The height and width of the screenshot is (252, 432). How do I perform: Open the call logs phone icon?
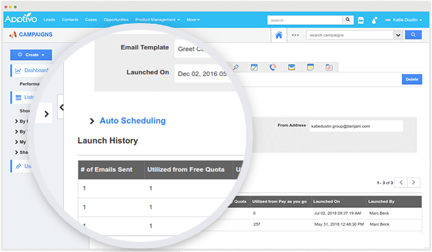pos(273,67)
